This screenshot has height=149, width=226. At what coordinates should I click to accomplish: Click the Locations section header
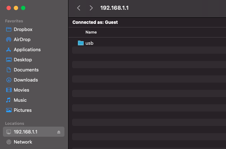pyautogui.click(x=14, y=123)
